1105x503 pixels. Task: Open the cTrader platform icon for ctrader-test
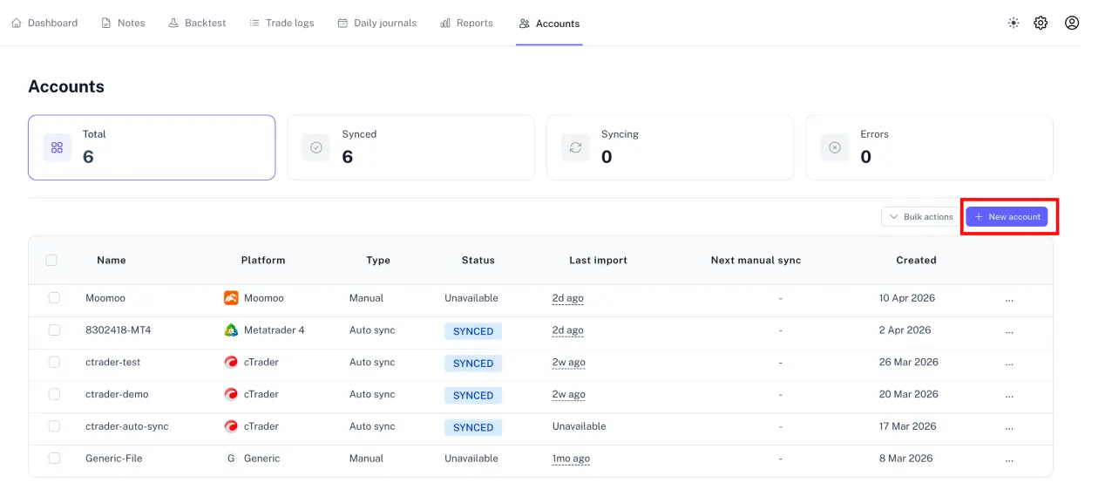(x=230, y=363)
